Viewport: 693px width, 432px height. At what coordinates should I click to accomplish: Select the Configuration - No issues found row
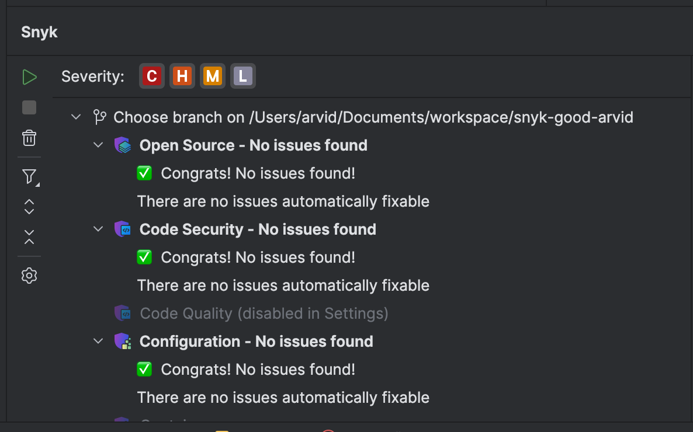(256, 342)
